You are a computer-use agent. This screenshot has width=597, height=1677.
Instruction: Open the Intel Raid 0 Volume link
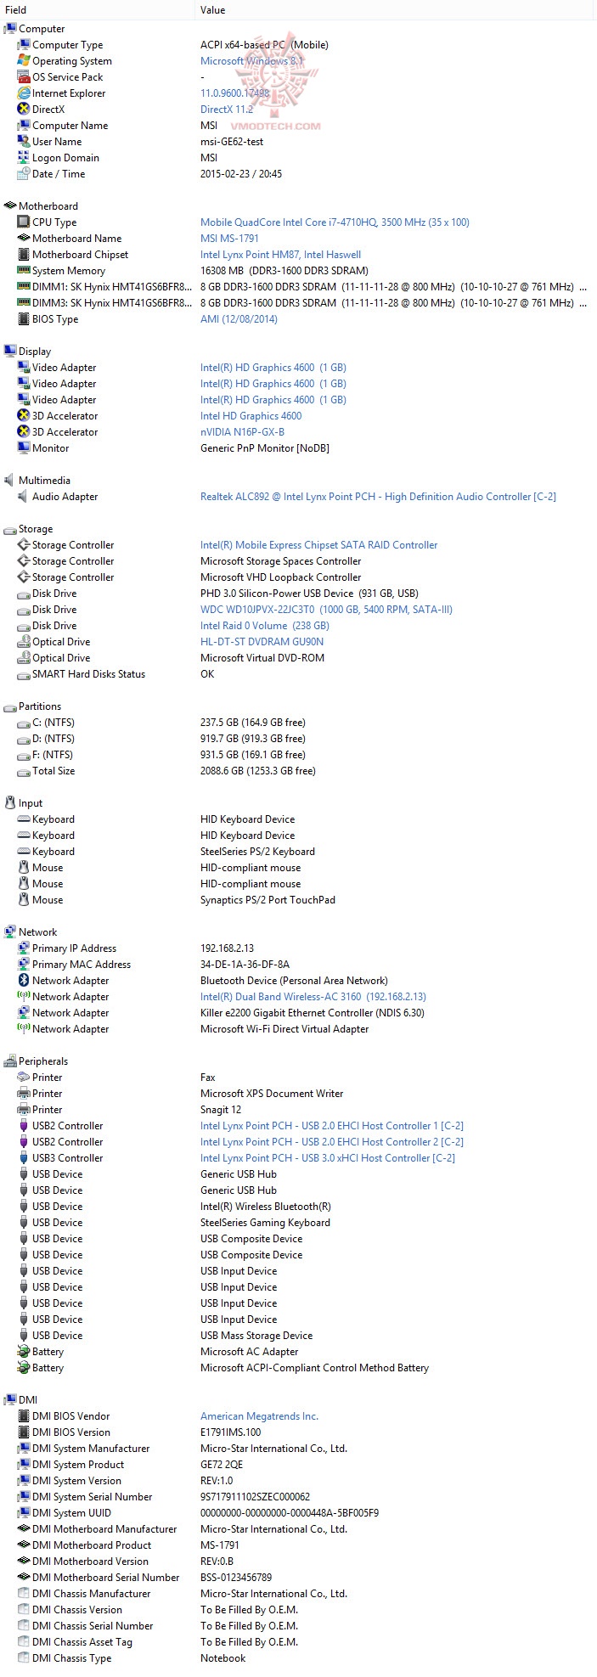click(265, 626)
